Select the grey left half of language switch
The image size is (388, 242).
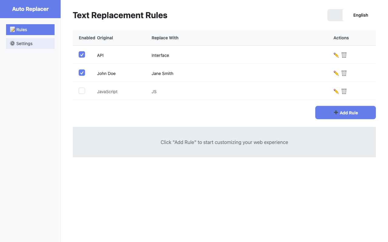click(335, 15)
